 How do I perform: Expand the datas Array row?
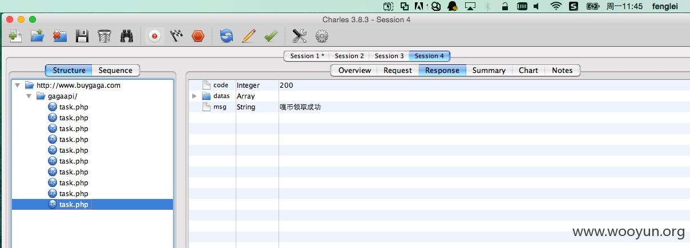[195, 96]
